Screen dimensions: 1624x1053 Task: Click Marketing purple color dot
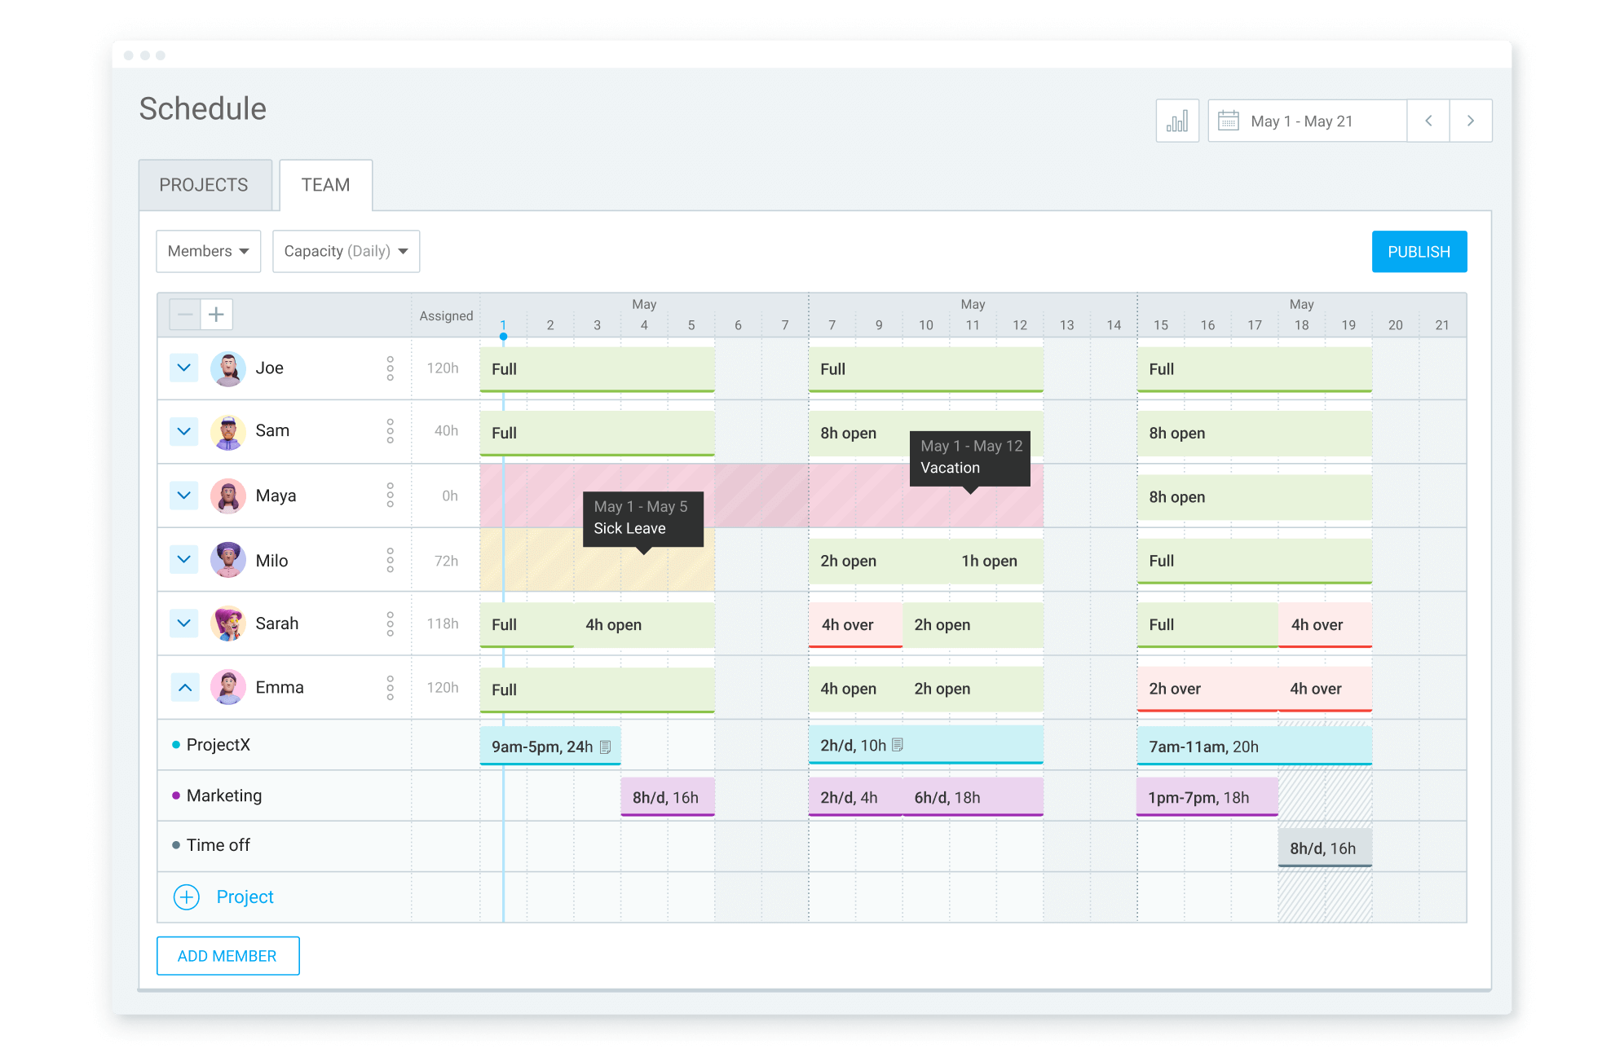click(x=176, y=795)
